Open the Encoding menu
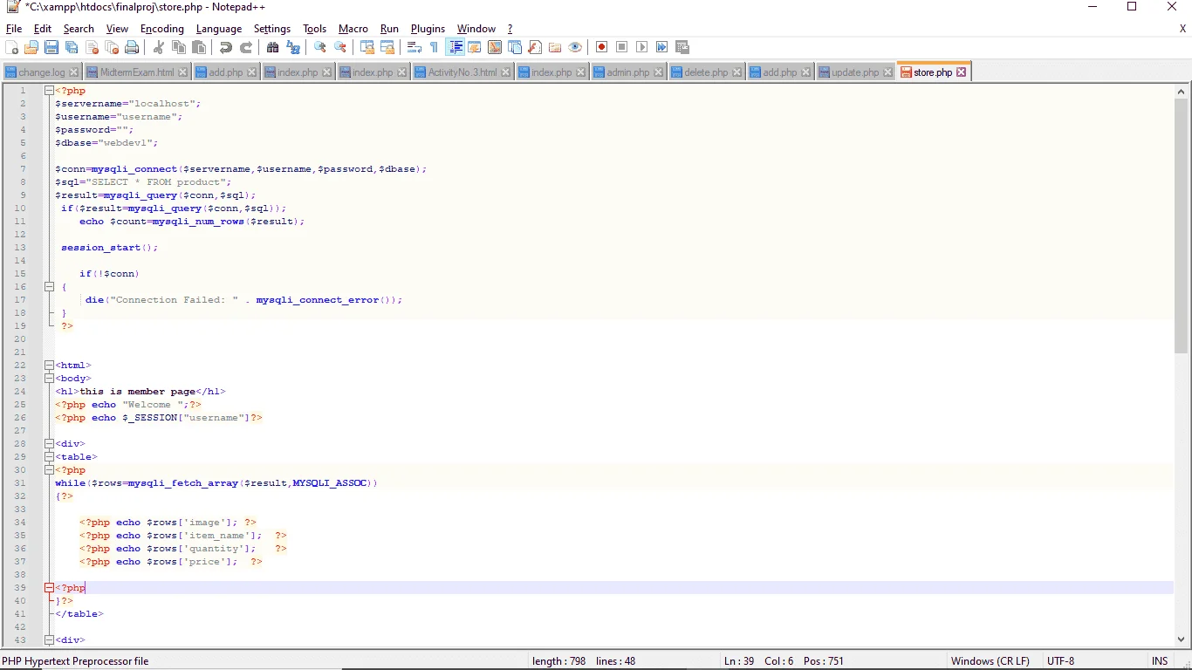 point(162,29)
